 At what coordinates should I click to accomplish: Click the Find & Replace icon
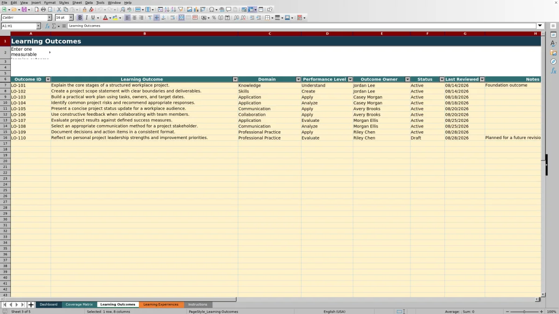pos(123,9)
